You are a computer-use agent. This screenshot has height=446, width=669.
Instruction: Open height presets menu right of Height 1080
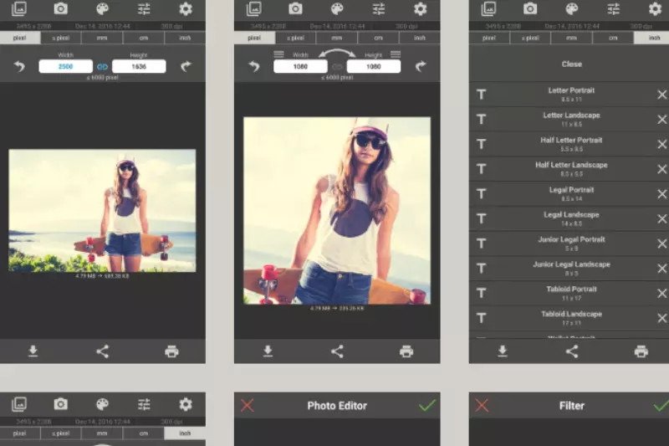coord(396,54)
